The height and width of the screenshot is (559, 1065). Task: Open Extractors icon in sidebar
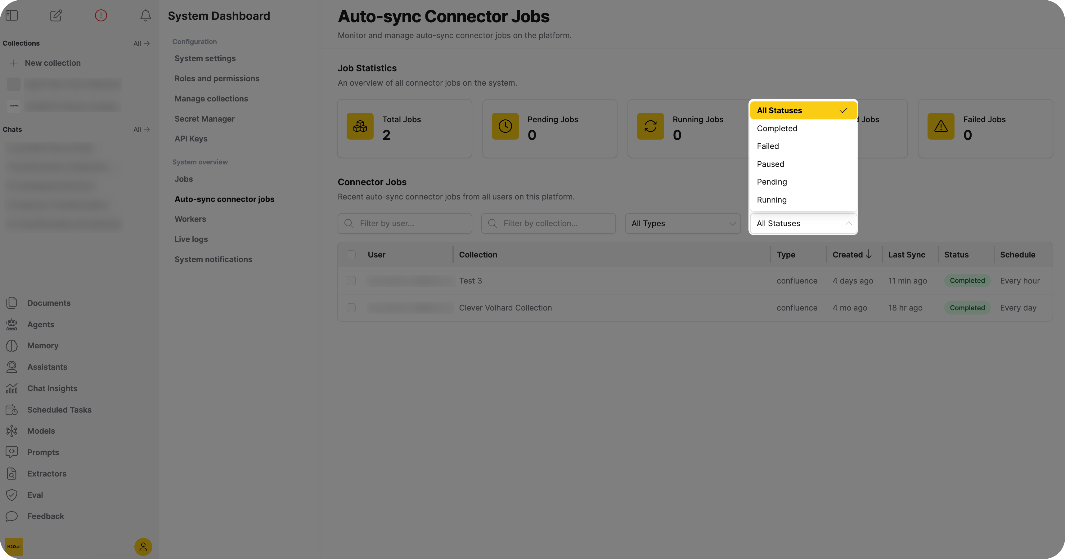click(11, 473)
